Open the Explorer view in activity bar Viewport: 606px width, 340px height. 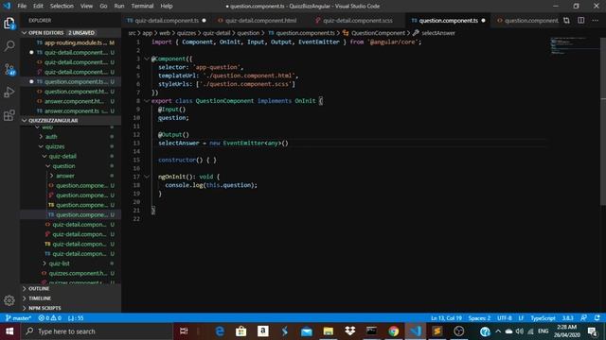coord(9,24)
